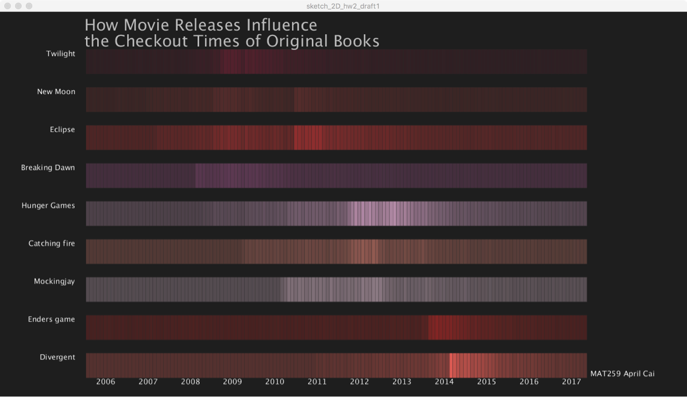687x397 pixels.
Task: Select the Catching fire label
Action: pos(51,244)
